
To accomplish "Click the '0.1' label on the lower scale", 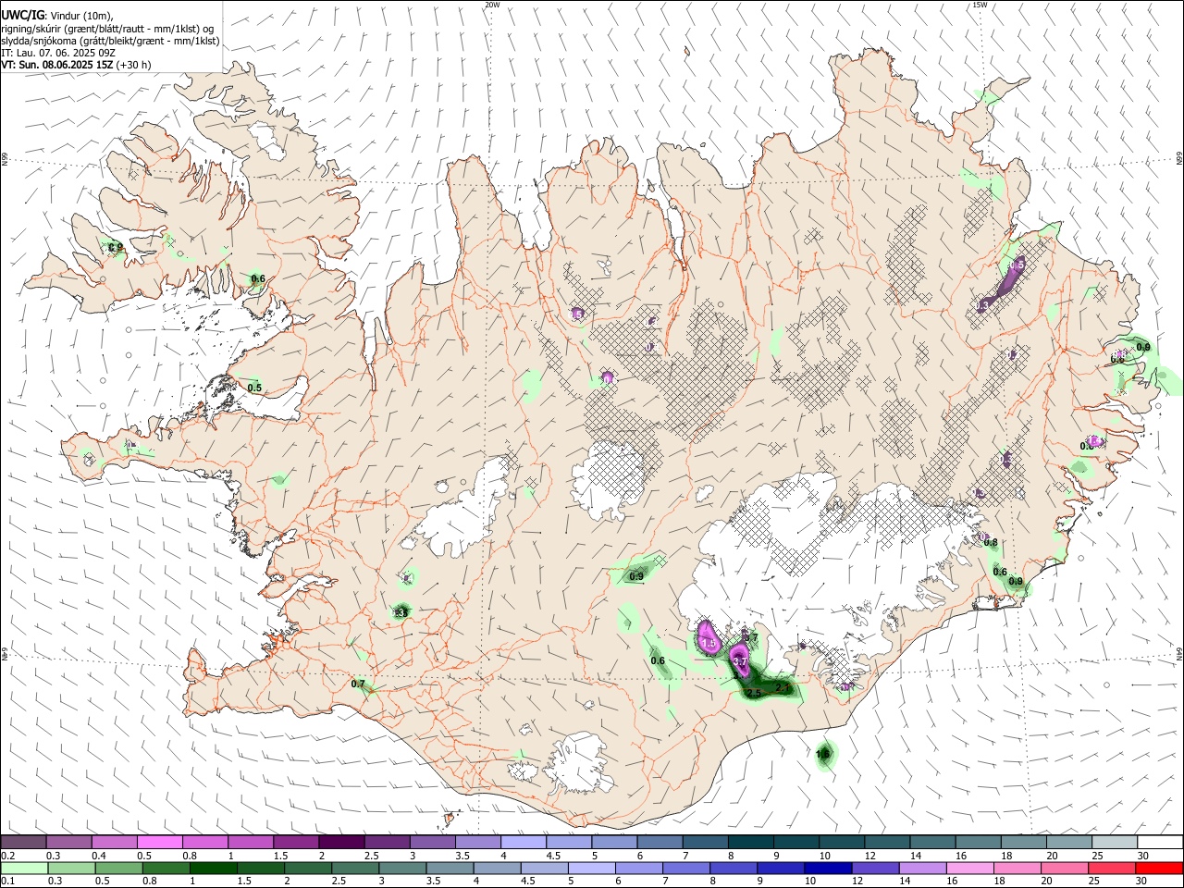I will pos(7,882).
